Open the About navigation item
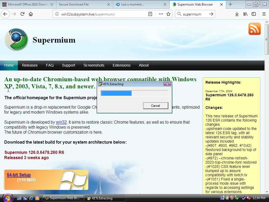The image size is (269, 202). [x=144, y=65]
